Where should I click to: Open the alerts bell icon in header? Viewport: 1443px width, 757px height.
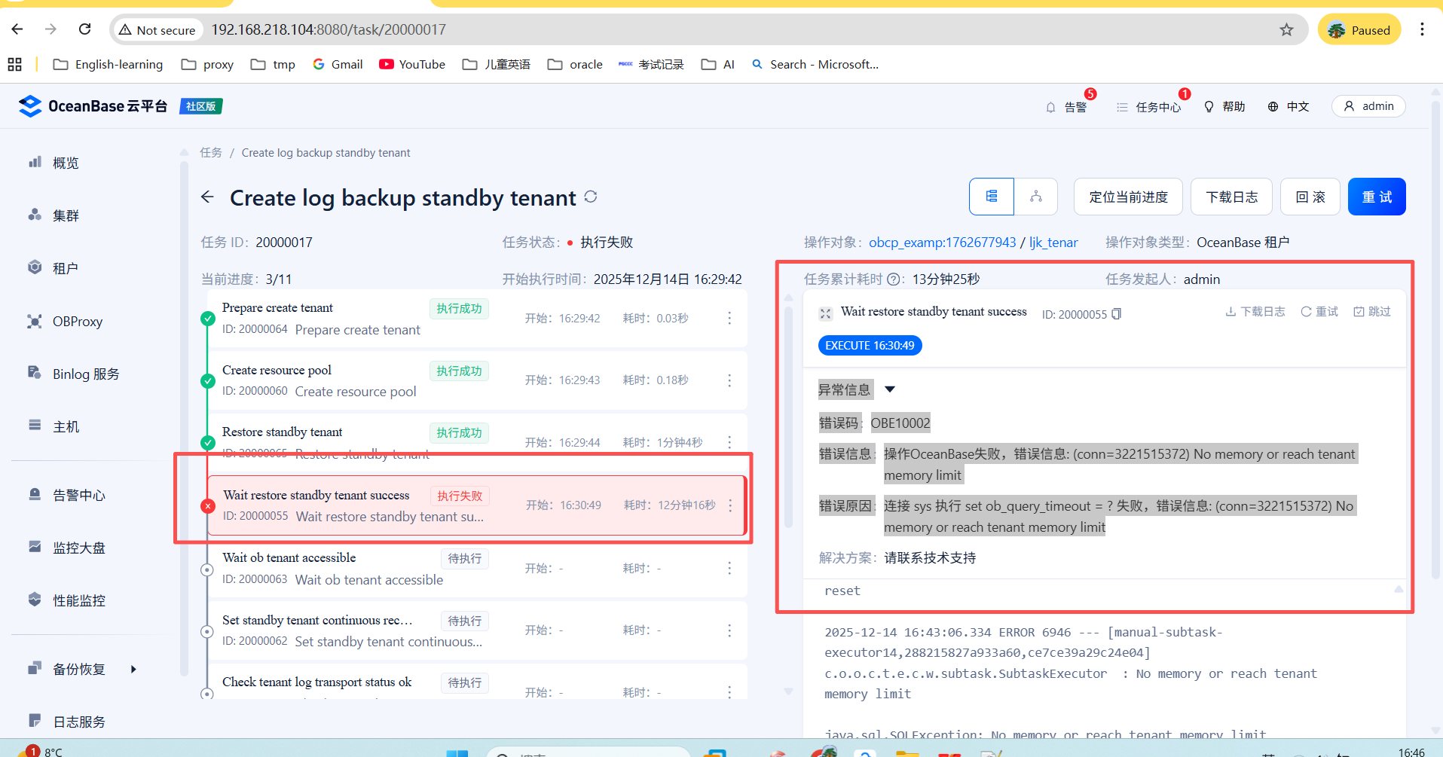tap(1050, 107)
